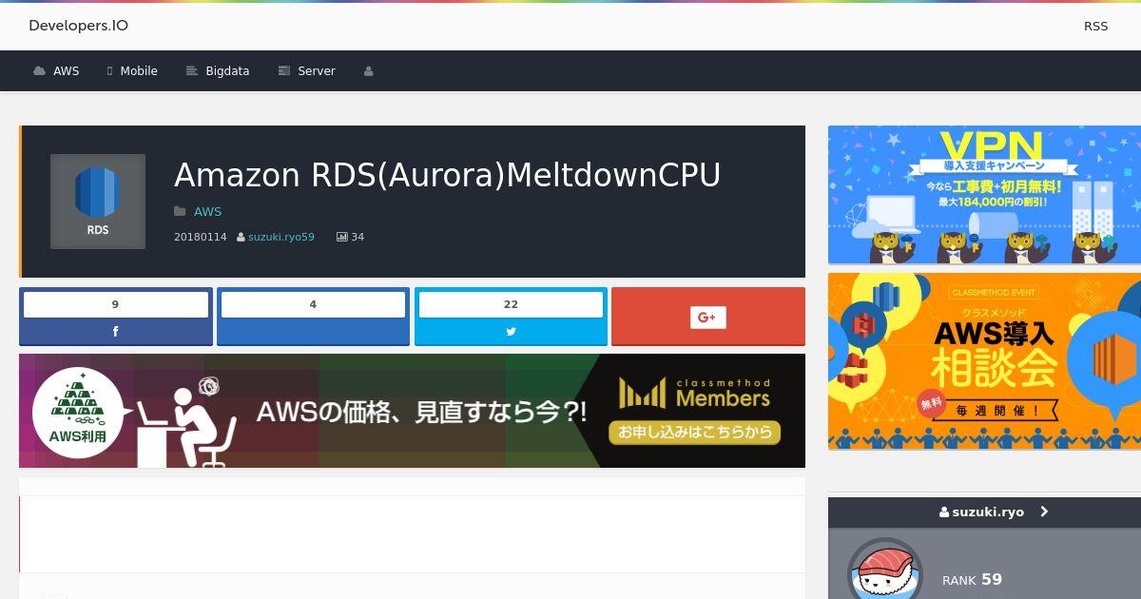Click the share button showing count 4
Screen dimensions: 1141x599
(x=313, y=317)
